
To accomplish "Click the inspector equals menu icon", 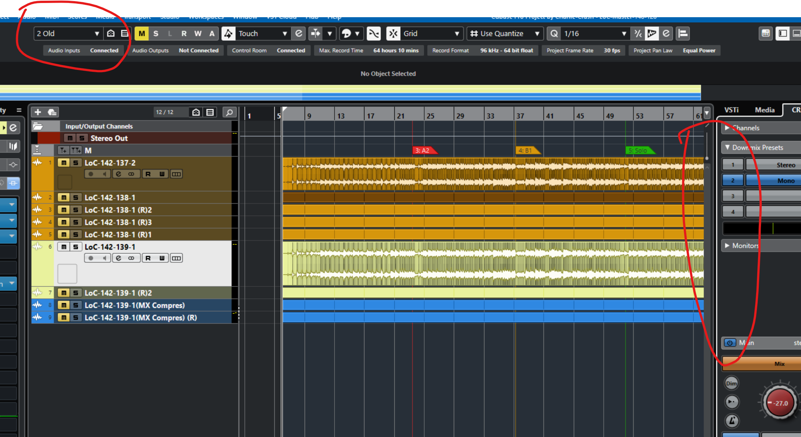I will (x=19, y=110).
